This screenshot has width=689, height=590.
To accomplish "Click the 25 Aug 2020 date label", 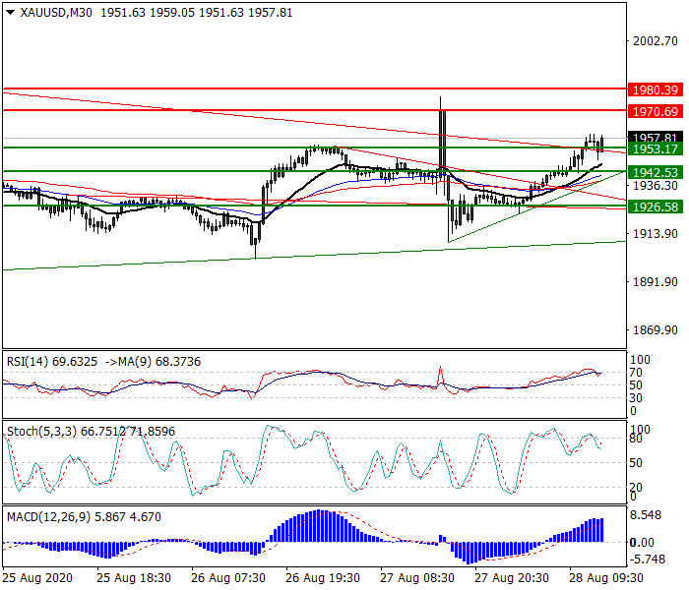I will tap(37, 578).
